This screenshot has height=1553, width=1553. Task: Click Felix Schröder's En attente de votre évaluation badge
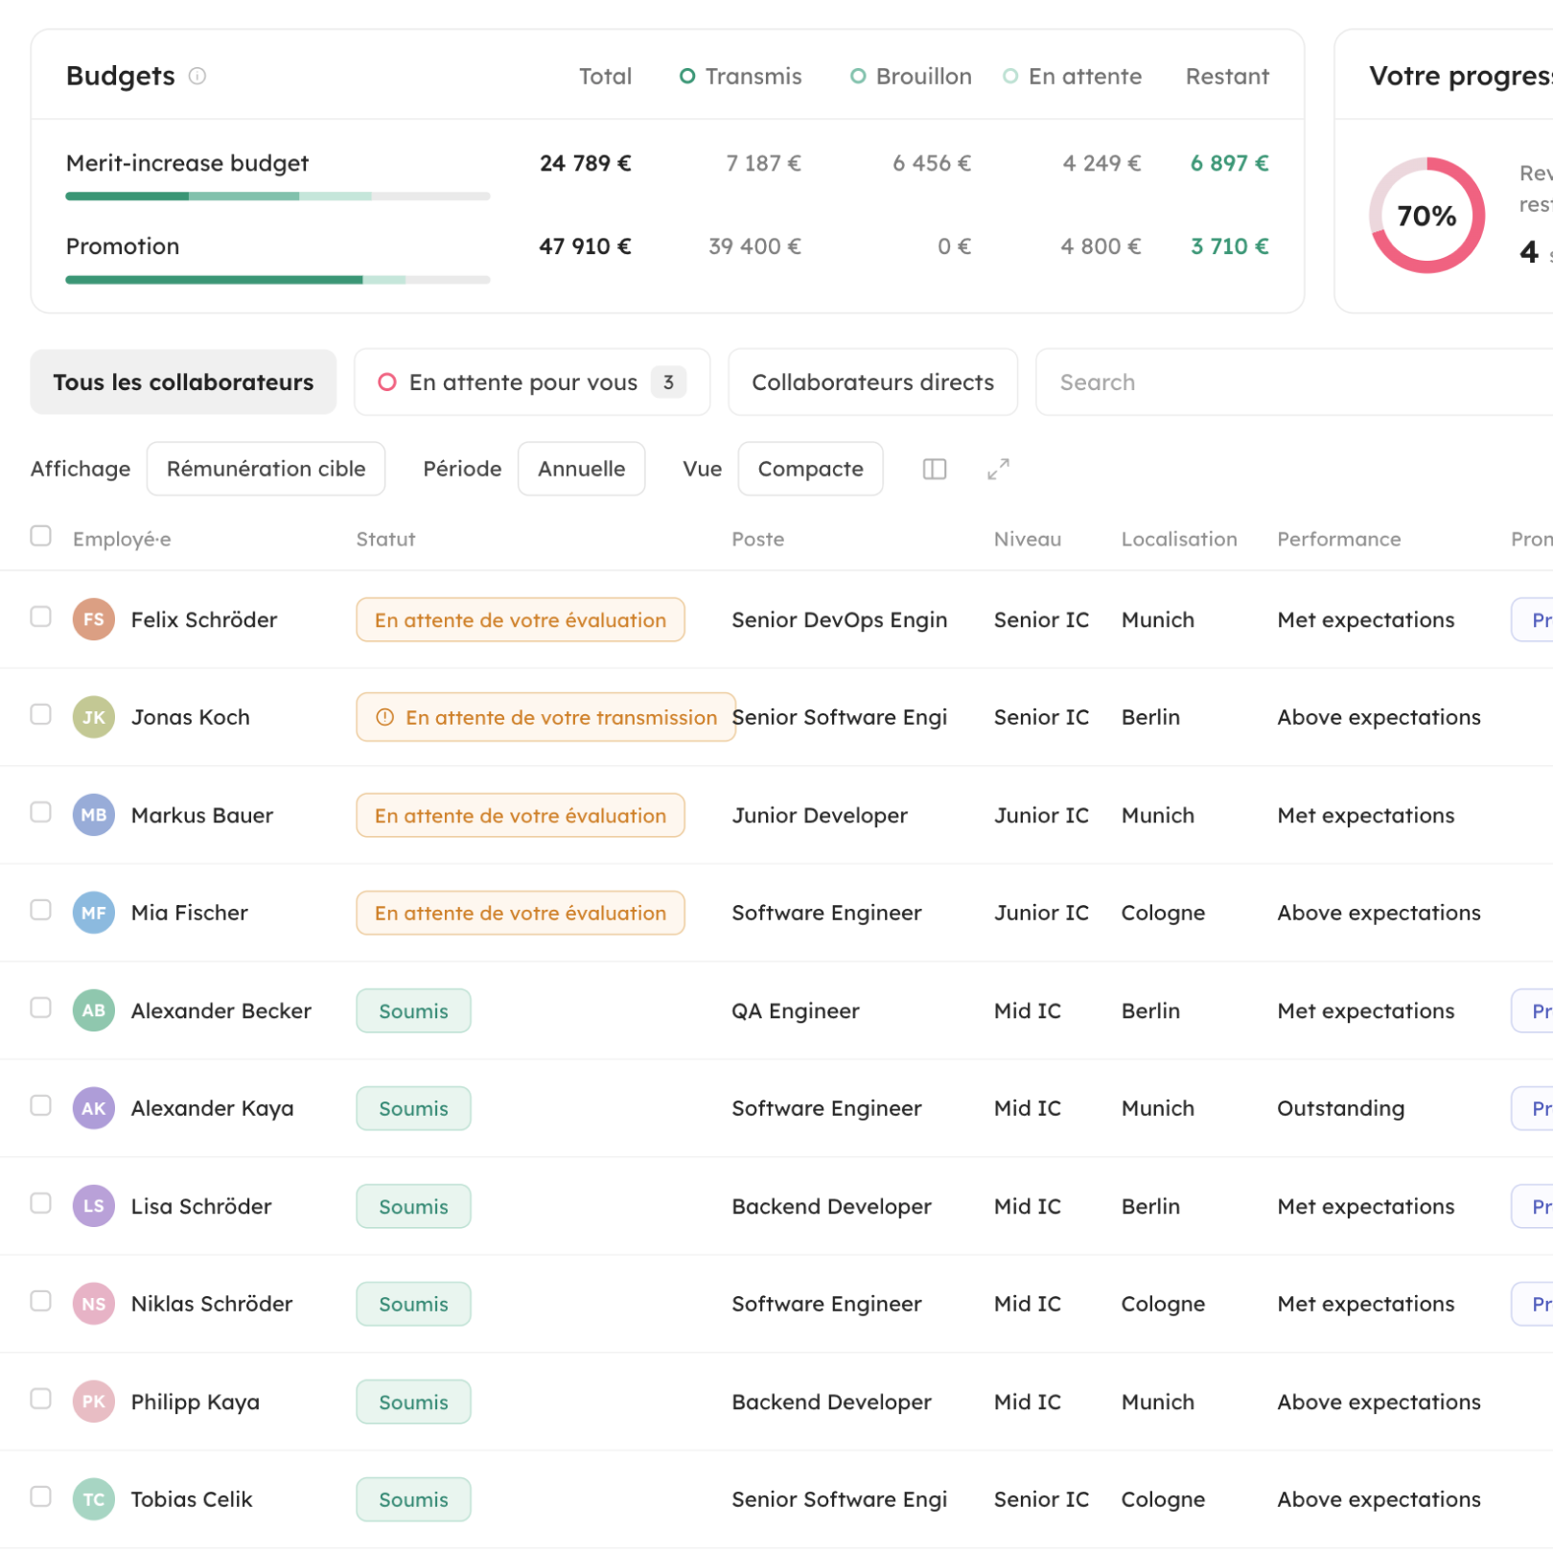point(521,620)
